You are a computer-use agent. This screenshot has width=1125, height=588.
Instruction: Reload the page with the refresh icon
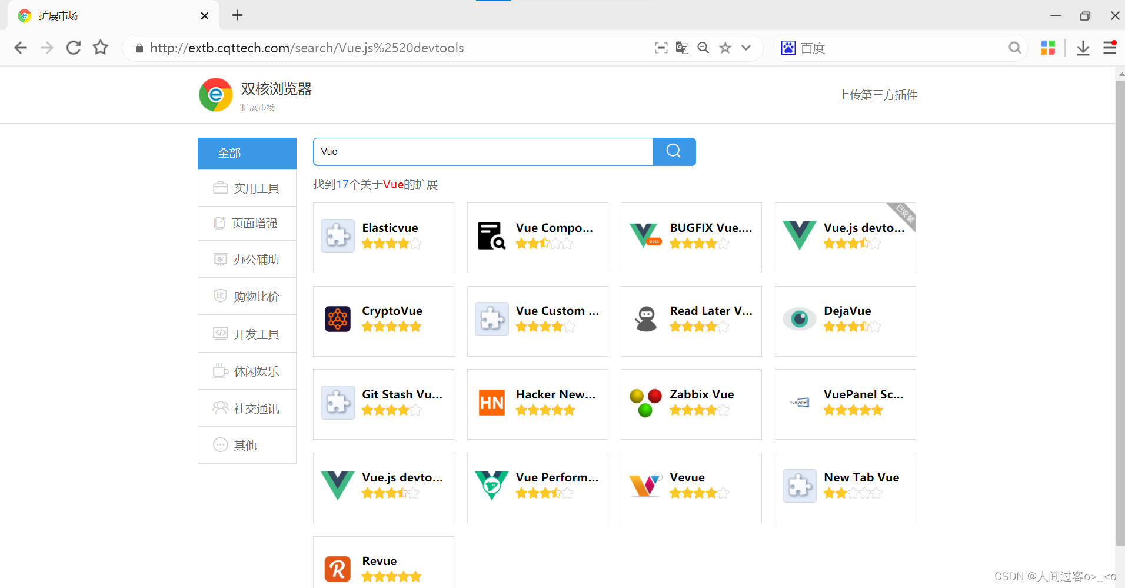point(74,48)
